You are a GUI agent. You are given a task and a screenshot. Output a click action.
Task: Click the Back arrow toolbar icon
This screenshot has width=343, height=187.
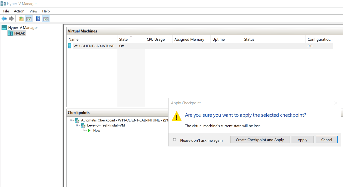click(x=4, y=19)
